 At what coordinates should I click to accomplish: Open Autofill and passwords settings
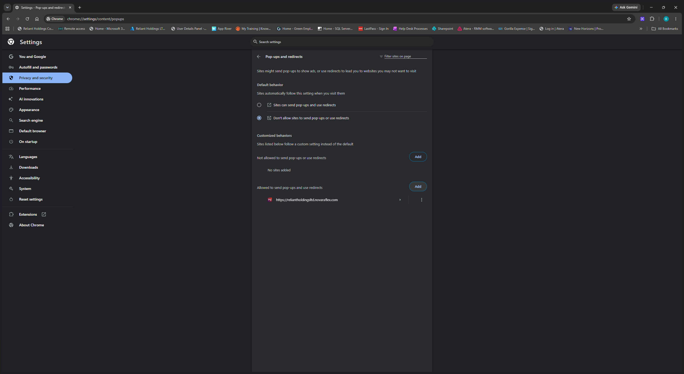tap(37, 67)
